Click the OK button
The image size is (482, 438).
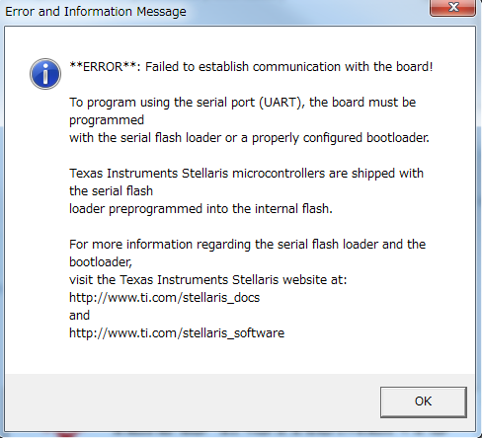424,401
